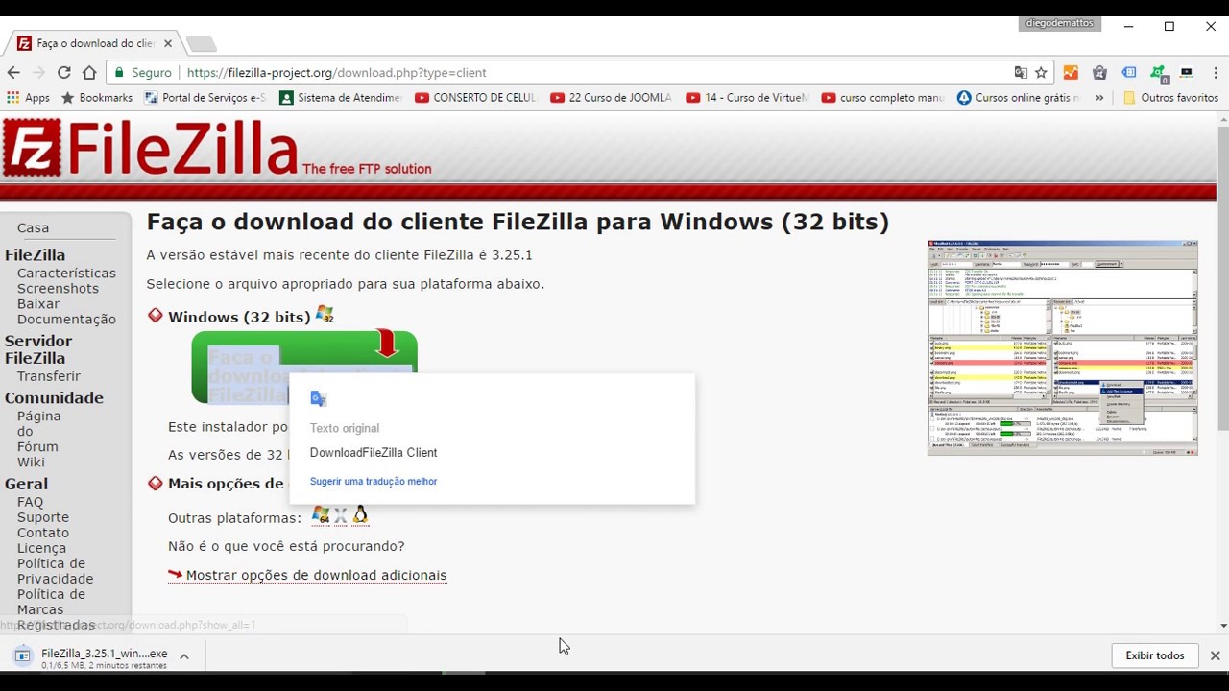This screenshot has height=691, width=1229.
Task: Click the diegodemattos profile name button
Action: click(x=1059, y=23)
